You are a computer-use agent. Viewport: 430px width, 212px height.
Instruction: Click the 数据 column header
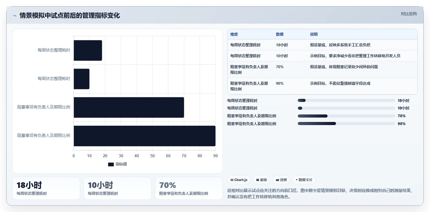coord(280,34)
